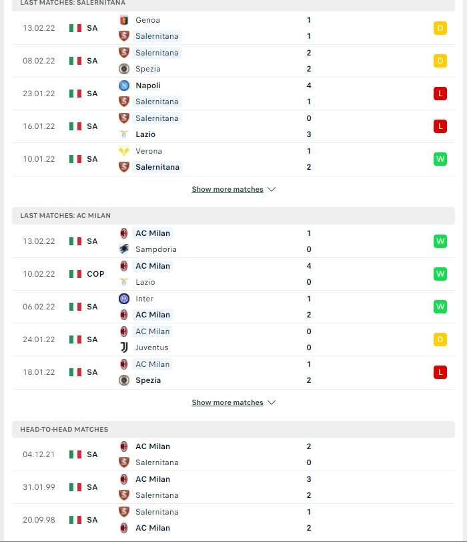The image size is (467, 542).
Task: Open the 04.12.21 head-to-head match row
Action: pos(233,454)
